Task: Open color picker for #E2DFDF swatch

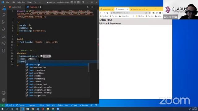Action: click(x=41, y=56)
